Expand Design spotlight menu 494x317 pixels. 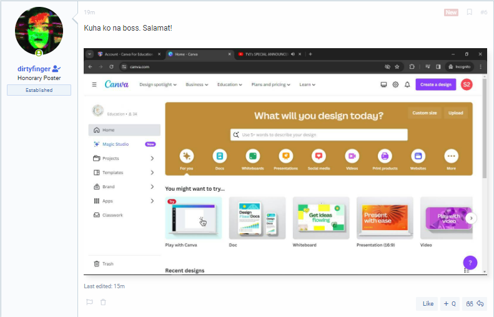[x=158, y=84]
